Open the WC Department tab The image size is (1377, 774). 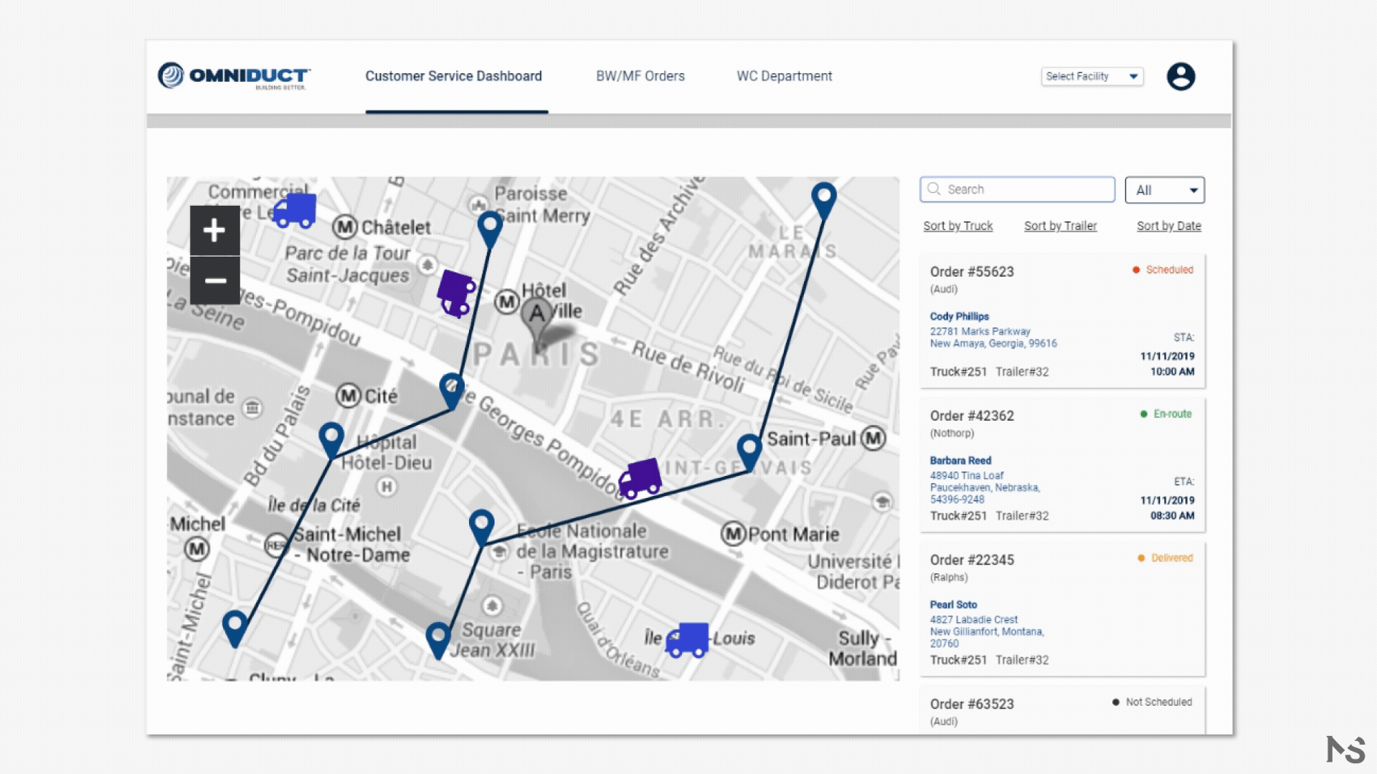(x=784, y=76)
